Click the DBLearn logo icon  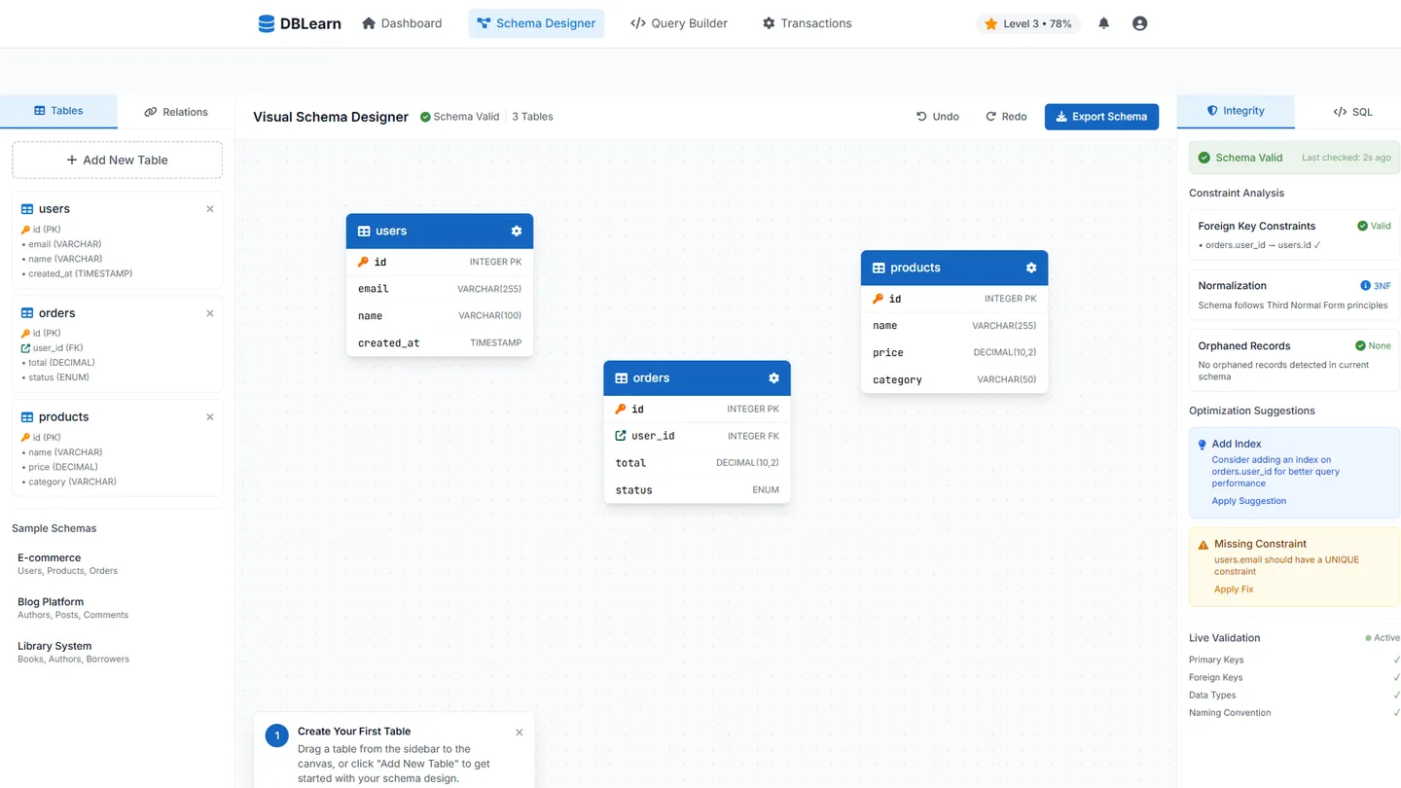tap(266, 23)
